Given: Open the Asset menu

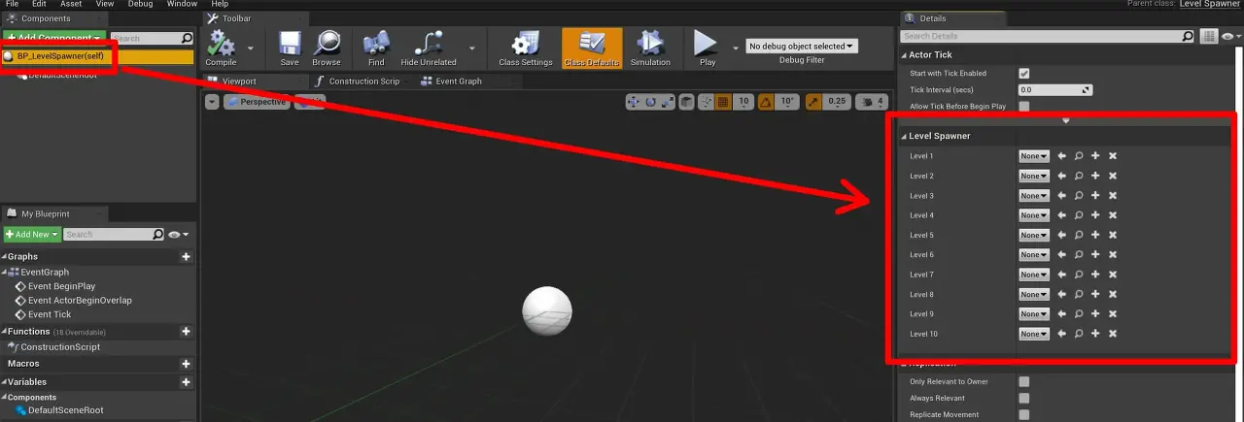Looking at the screenshot, I should tap(71, 4).
